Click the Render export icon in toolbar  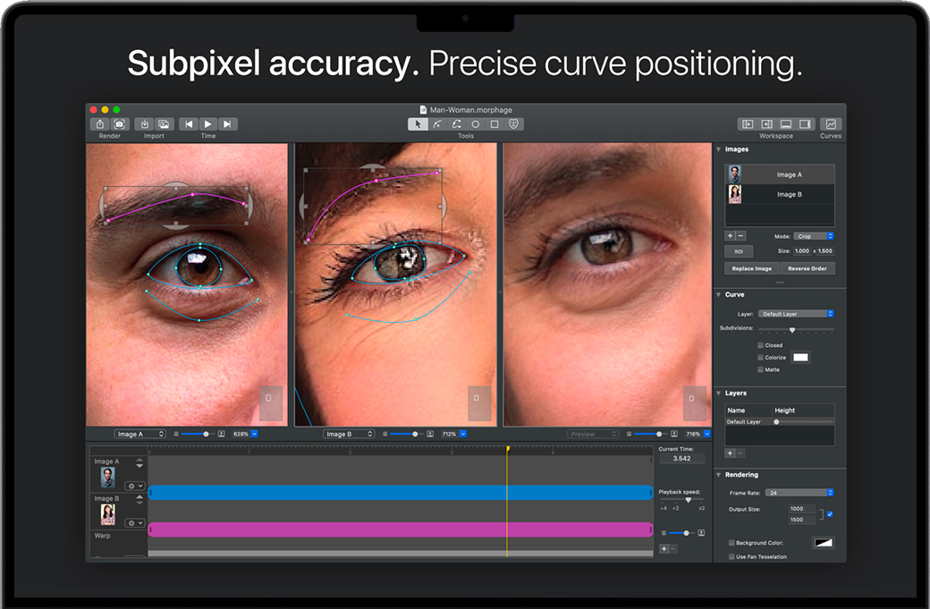(x=100, y=124)
